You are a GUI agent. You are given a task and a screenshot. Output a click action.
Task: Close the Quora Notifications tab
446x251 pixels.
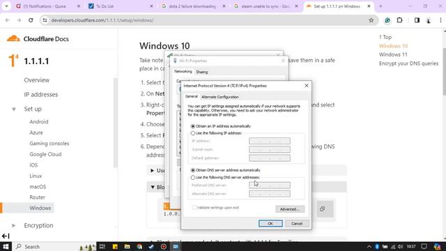(x=79, y=6)
